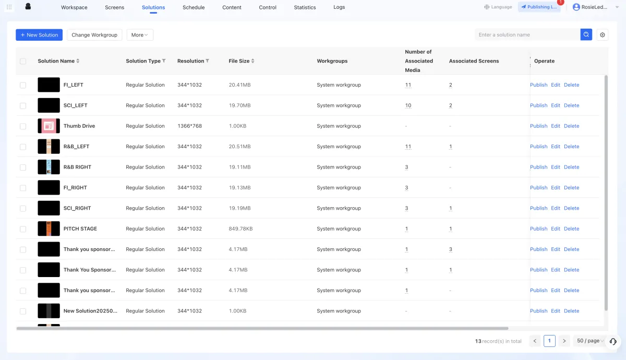The width and height of the screenshot is (626, 360).
Task: Click the horizontal table scrollbar
Action: click(x=262, y=328)
